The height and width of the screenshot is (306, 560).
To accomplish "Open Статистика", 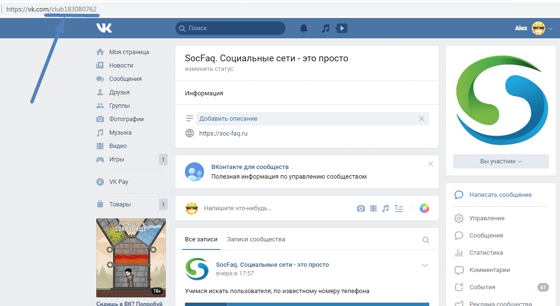I will pos(486,253).
